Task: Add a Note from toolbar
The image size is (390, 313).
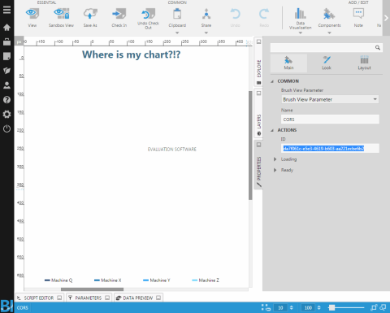Action: coord(358,14)
